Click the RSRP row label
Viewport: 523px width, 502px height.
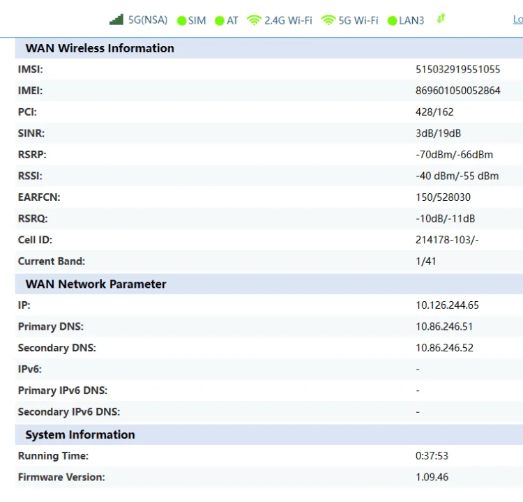[32, 155]
